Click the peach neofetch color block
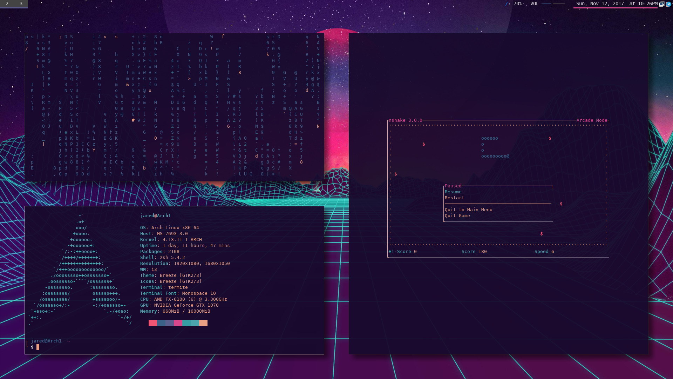Screen dimensions: 673x379 203,323
